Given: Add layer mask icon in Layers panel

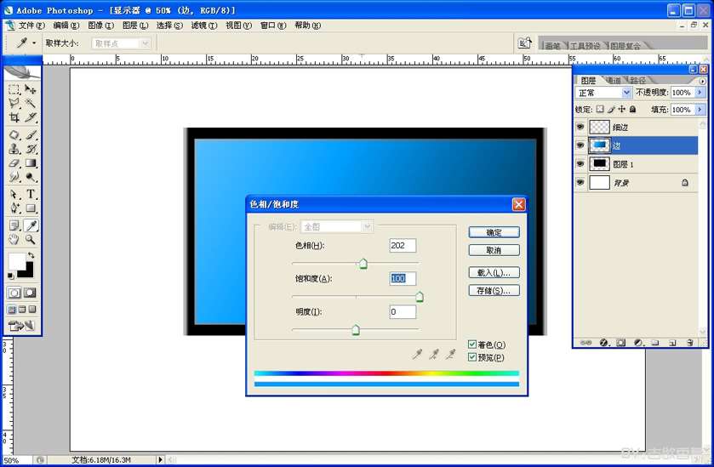Looking at the screenshot, I should click(620, 343).
